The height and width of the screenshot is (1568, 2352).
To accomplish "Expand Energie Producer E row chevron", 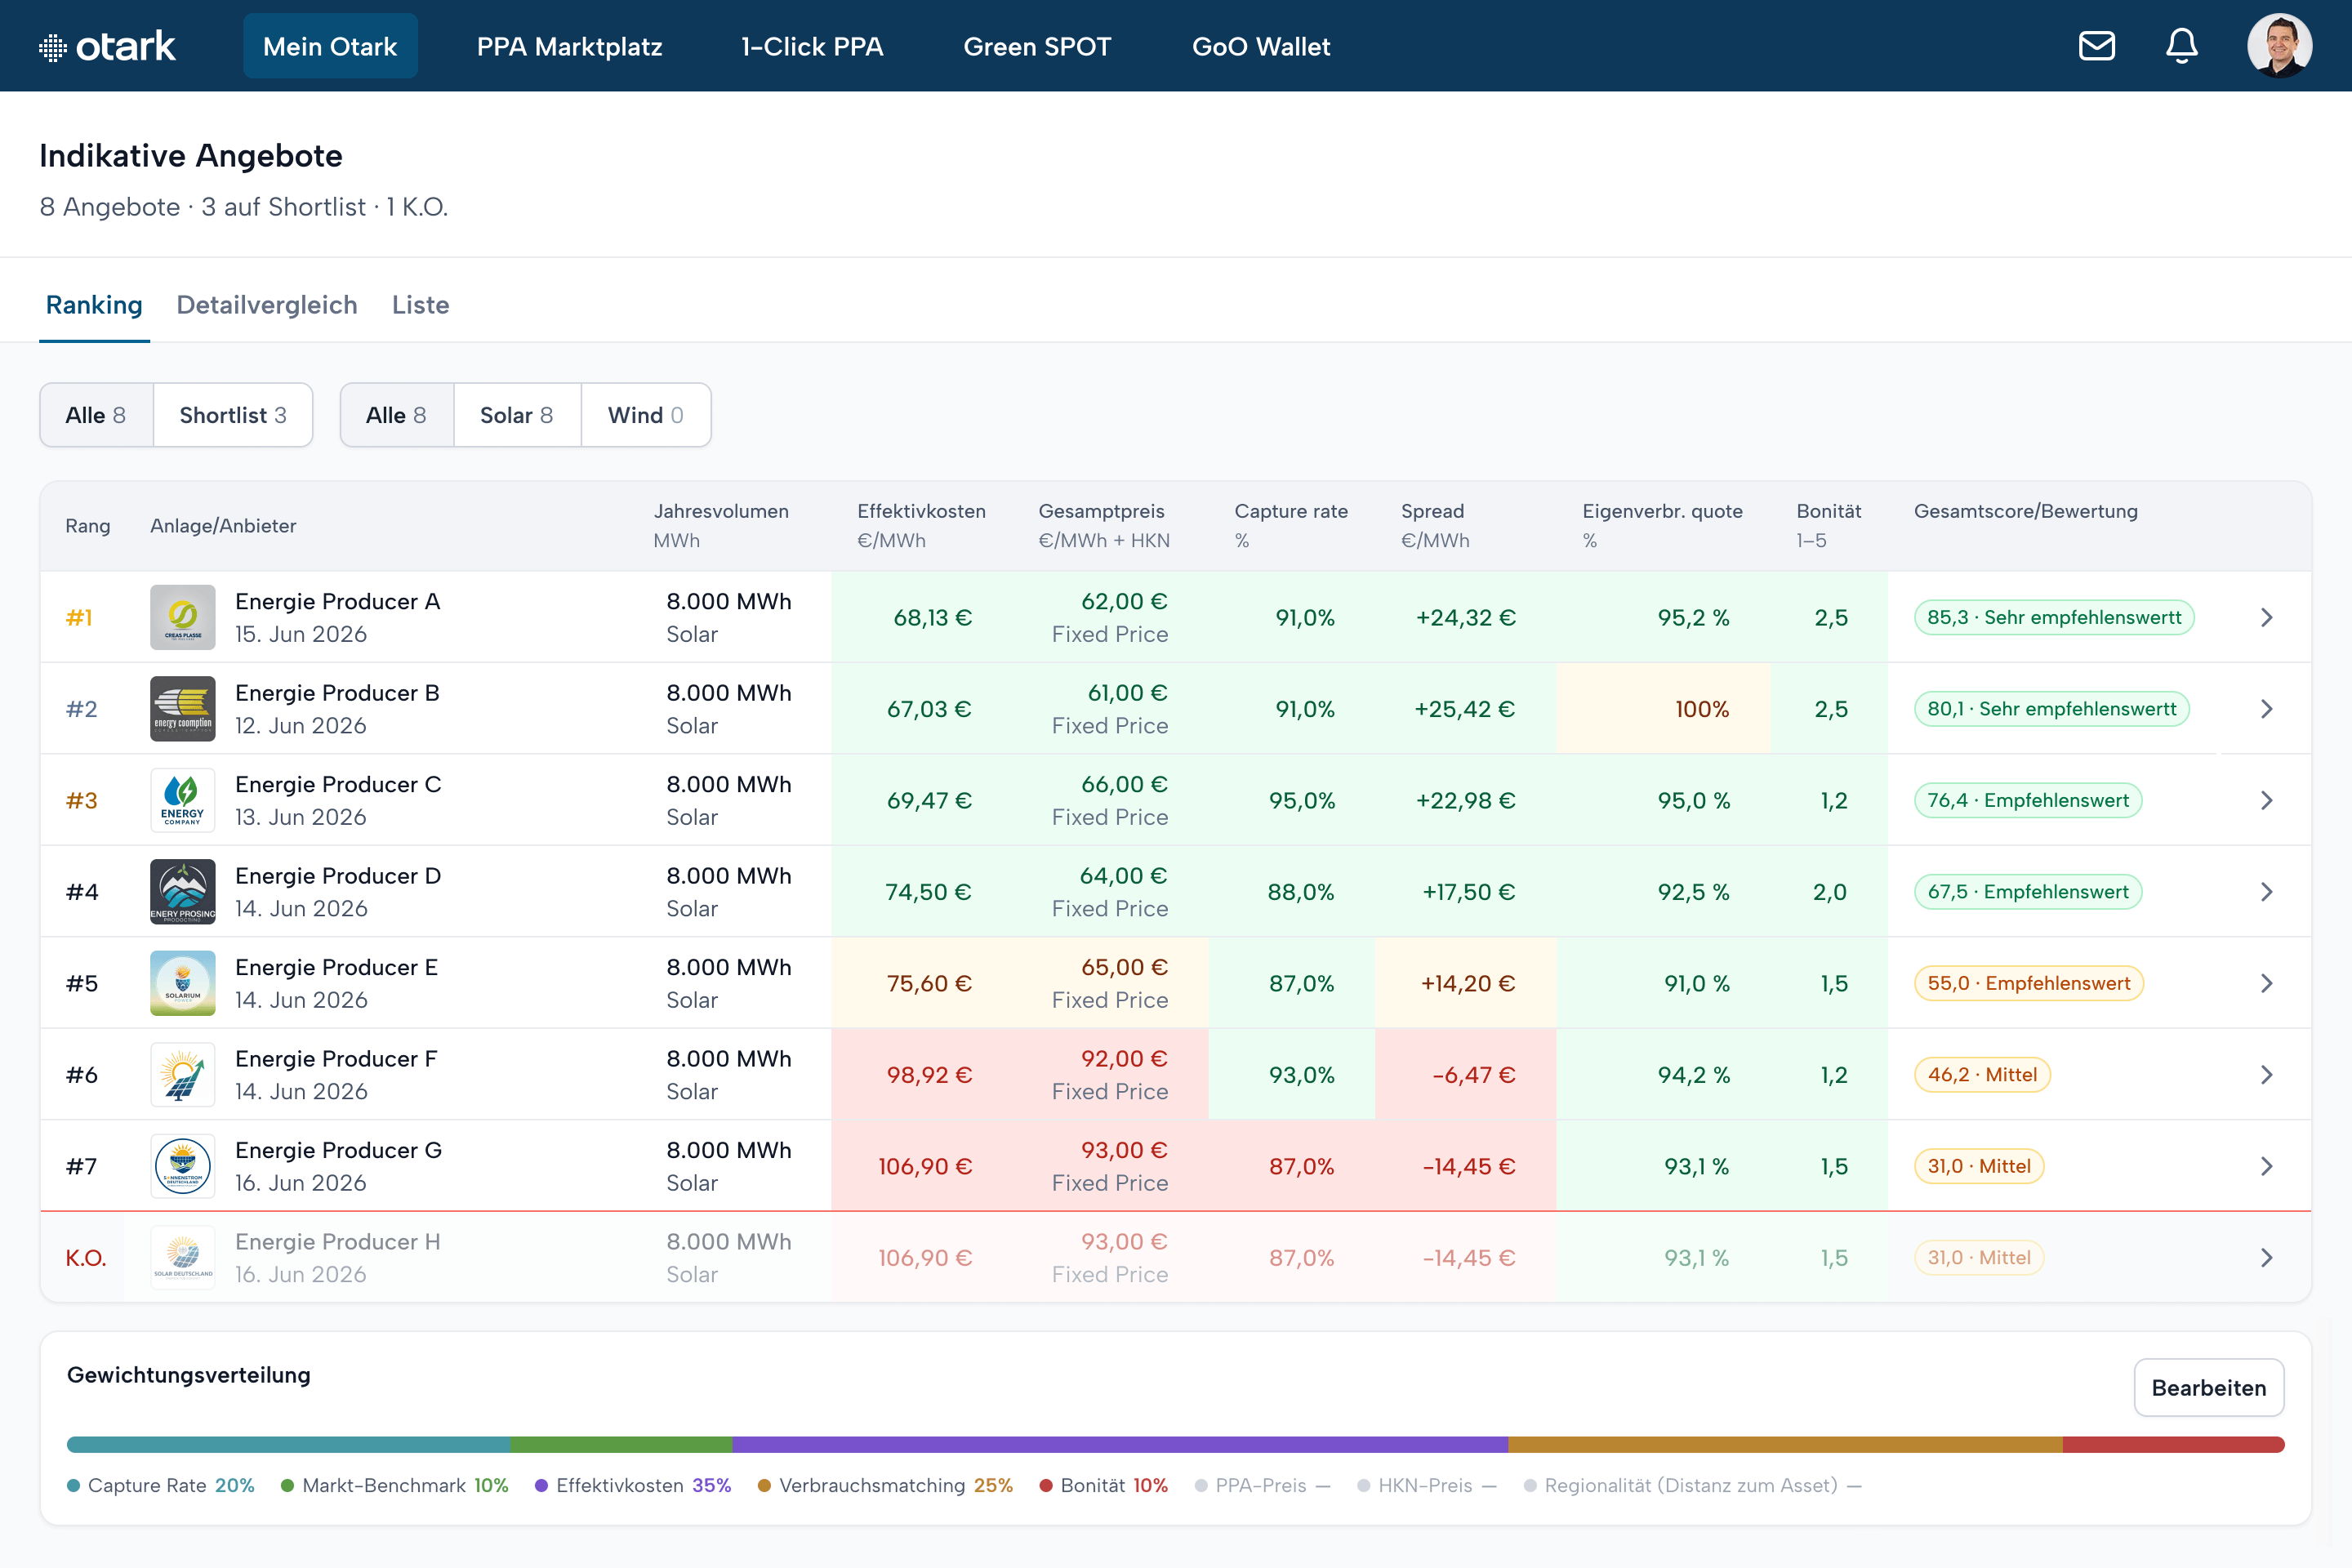I will 2266,983.
